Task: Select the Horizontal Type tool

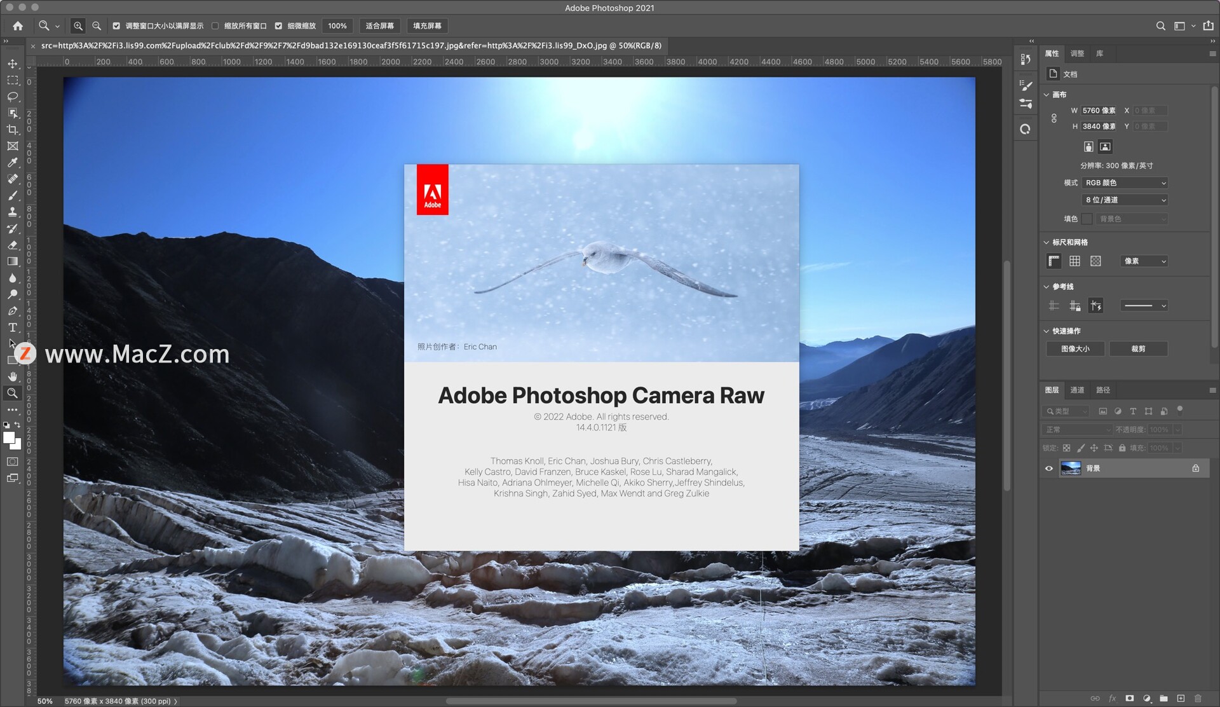Action: (x=13, y=327)
